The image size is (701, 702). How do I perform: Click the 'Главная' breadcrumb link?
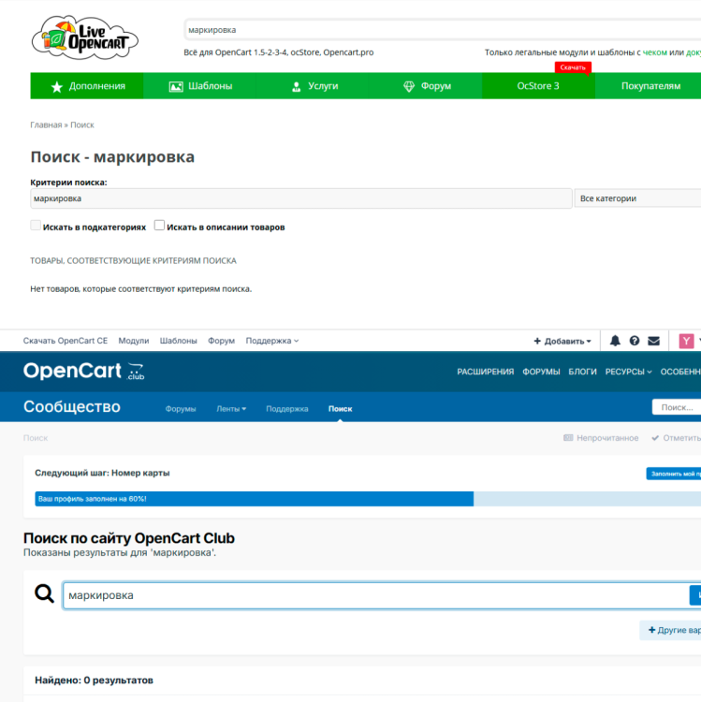tap(46, 124)
